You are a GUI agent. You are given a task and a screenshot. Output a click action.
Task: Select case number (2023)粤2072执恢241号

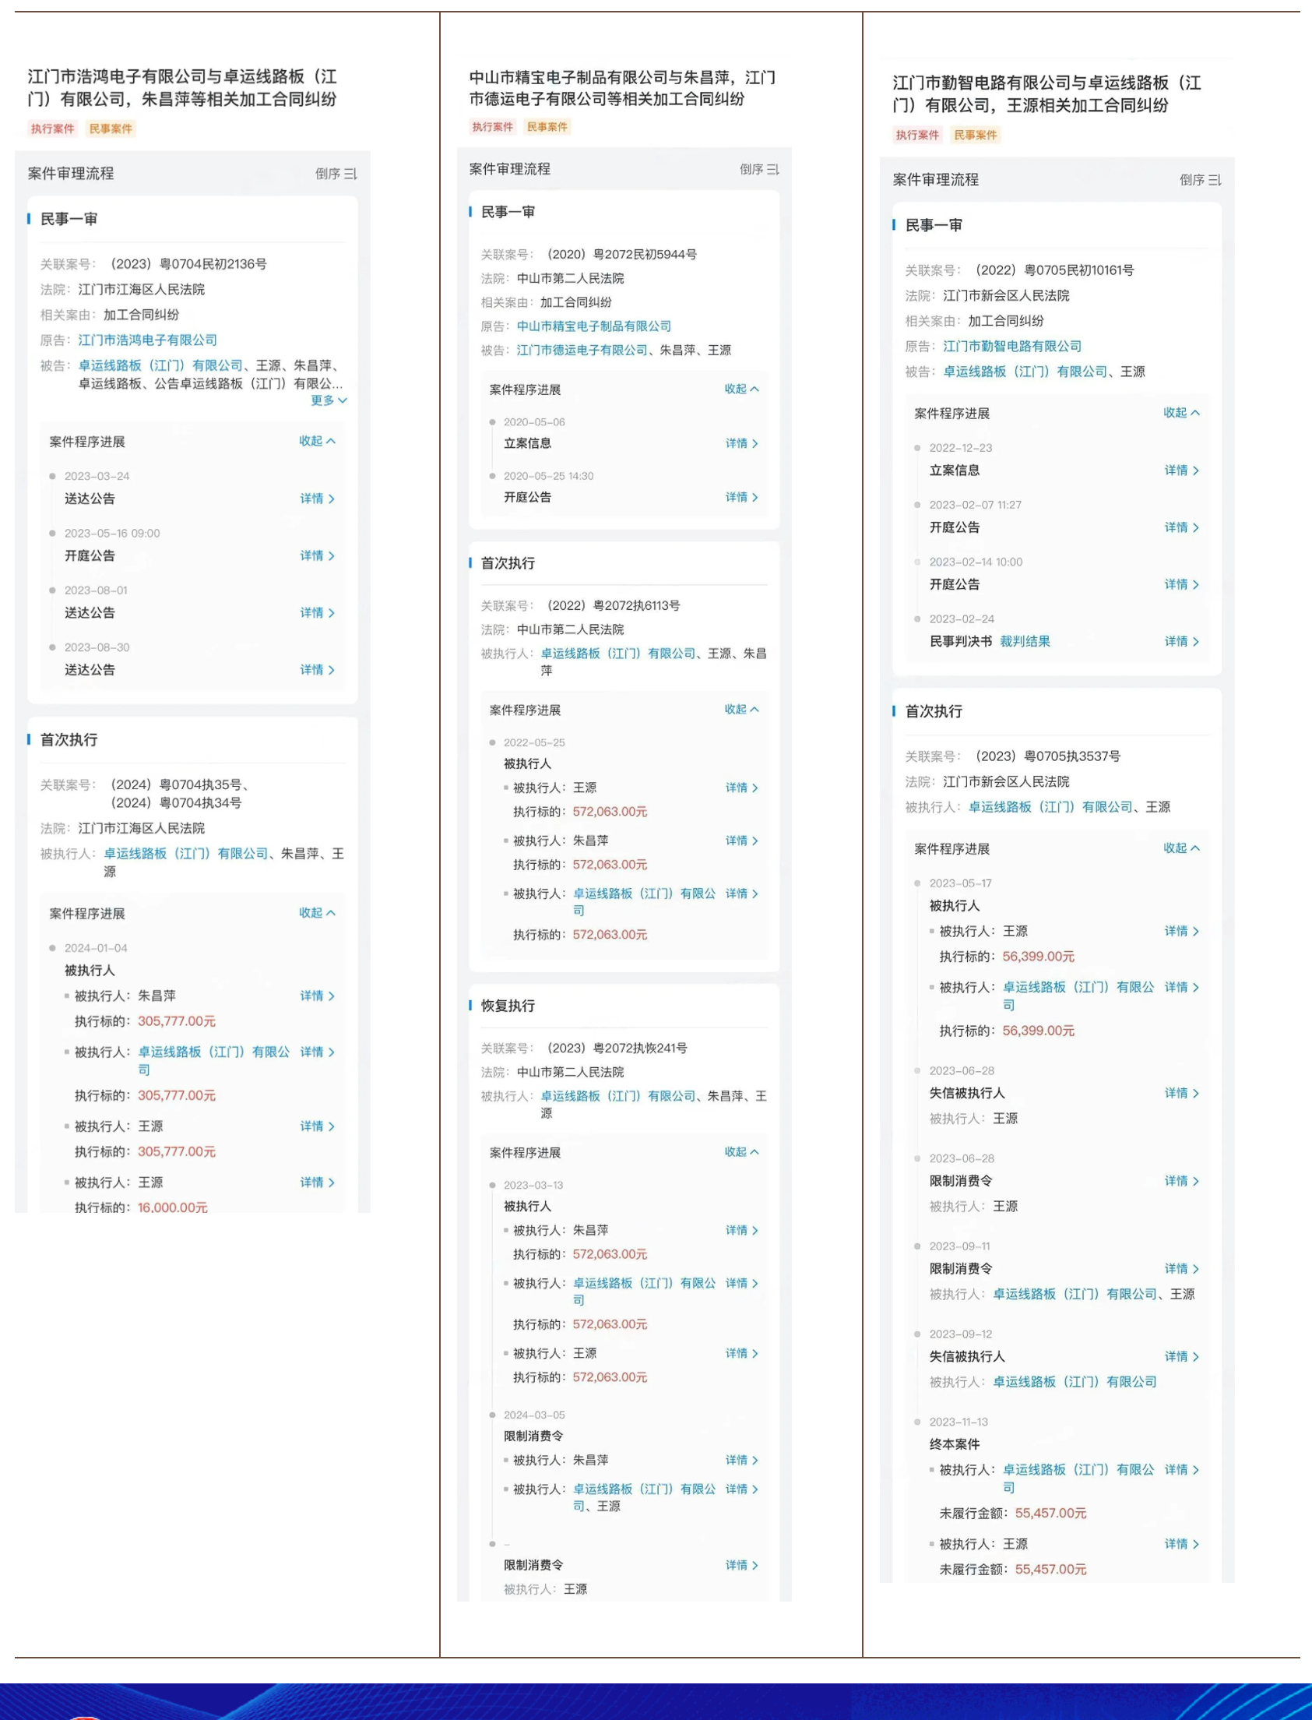tap(617, 1049)
